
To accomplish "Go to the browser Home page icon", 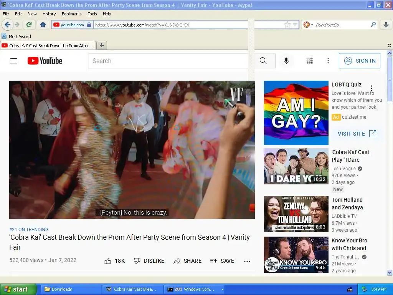I will point(43,25).
